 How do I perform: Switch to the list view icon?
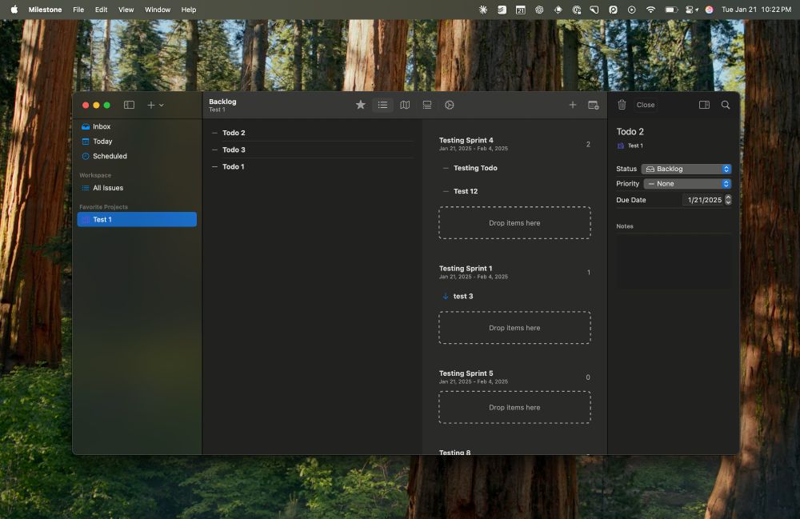click(x=382, y=105)
